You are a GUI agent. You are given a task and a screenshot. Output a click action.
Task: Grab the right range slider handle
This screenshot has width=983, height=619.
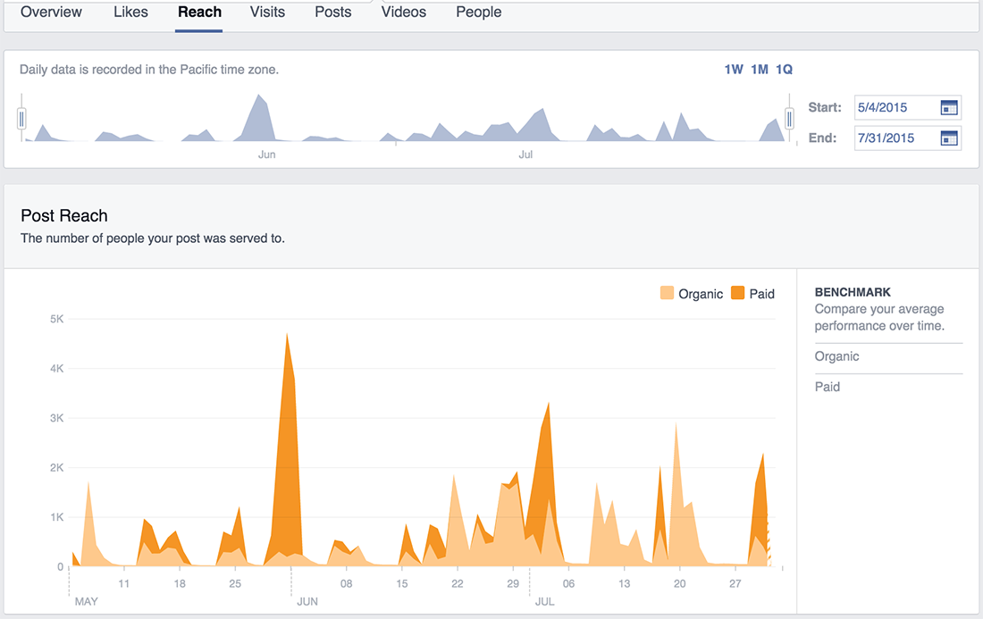789,118
